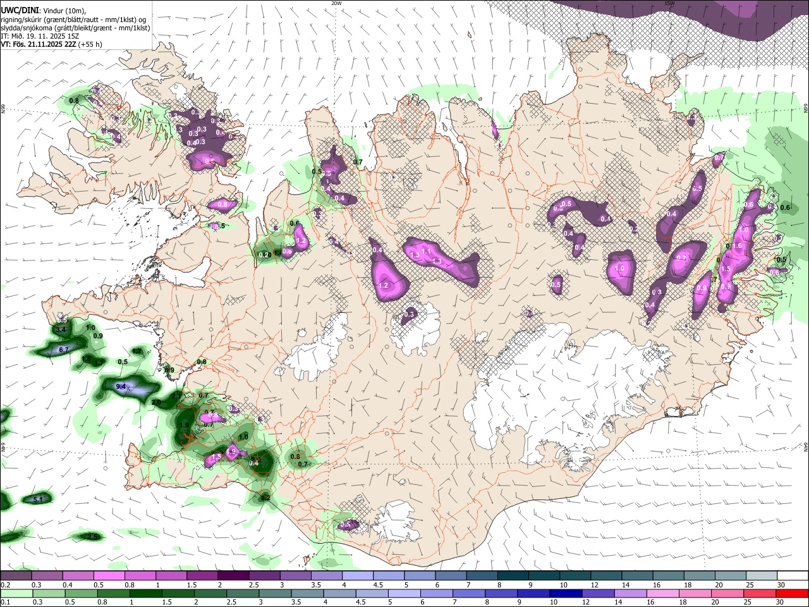This screenshot has width=809, height=607.
Task: Select the white 30 swatch in snow legend
Action: point(793,575)
